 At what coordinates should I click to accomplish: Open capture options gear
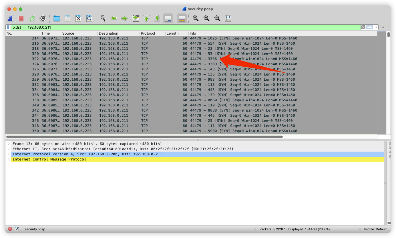tap(43, 18)
